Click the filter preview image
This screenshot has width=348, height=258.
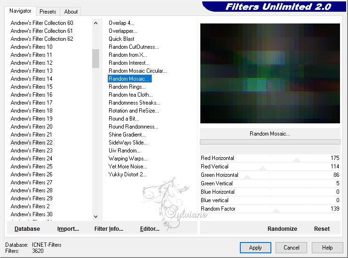[270, 73]
